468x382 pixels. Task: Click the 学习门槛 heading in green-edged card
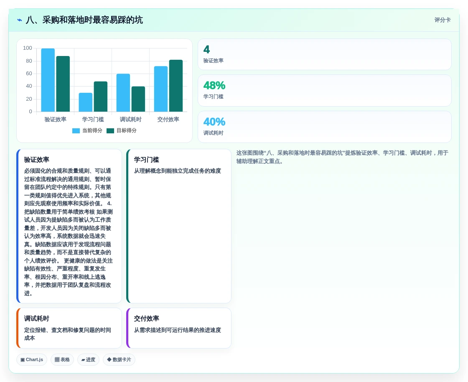pyautogui.click(x=147, y=160)
